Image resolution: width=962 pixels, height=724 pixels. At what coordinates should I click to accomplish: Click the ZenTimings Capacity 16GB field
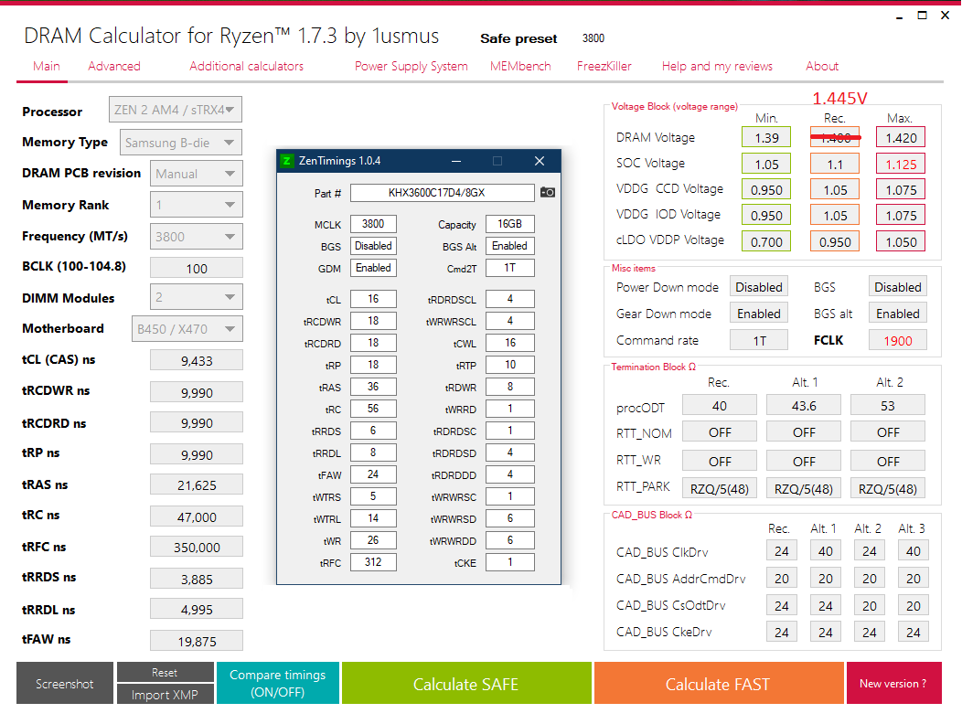(510, 224)
